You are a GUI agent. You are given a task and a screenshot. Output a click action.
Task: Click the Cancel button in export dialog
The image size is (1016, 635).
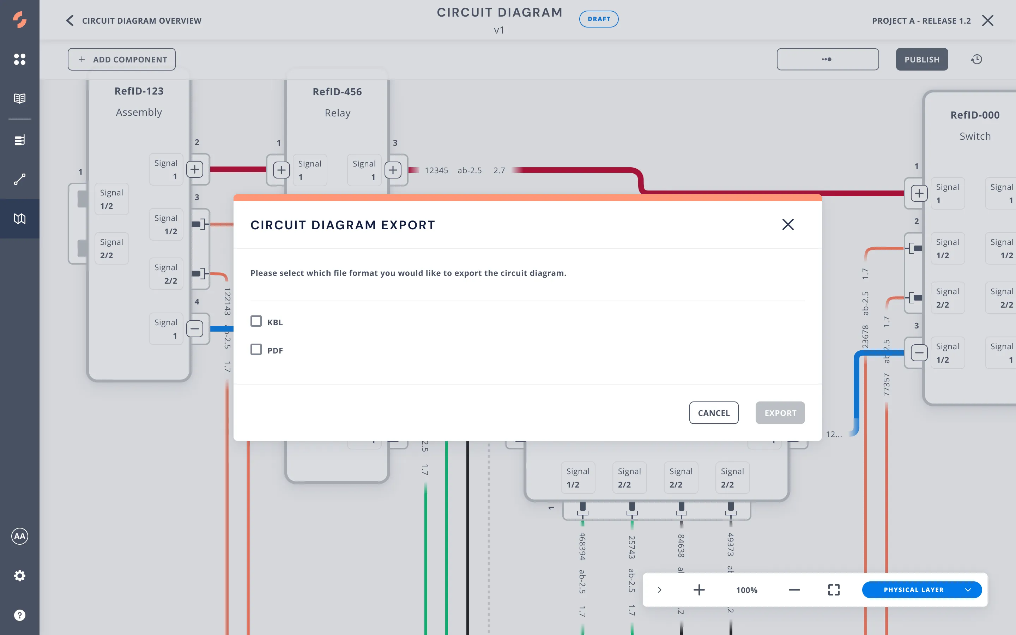click(x=713, y=413)
